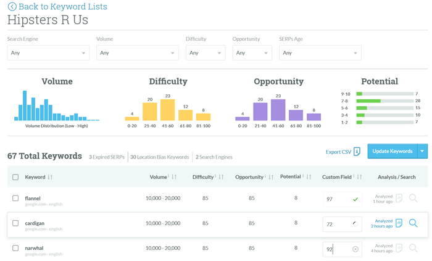This screenshot has height=261, width=432.
Task: Click the search magnifier in the flannel row
Action: click(x=413, y=199)
